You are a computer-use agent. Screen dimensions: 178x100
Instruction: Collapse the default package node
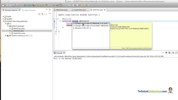click(8, 26)
